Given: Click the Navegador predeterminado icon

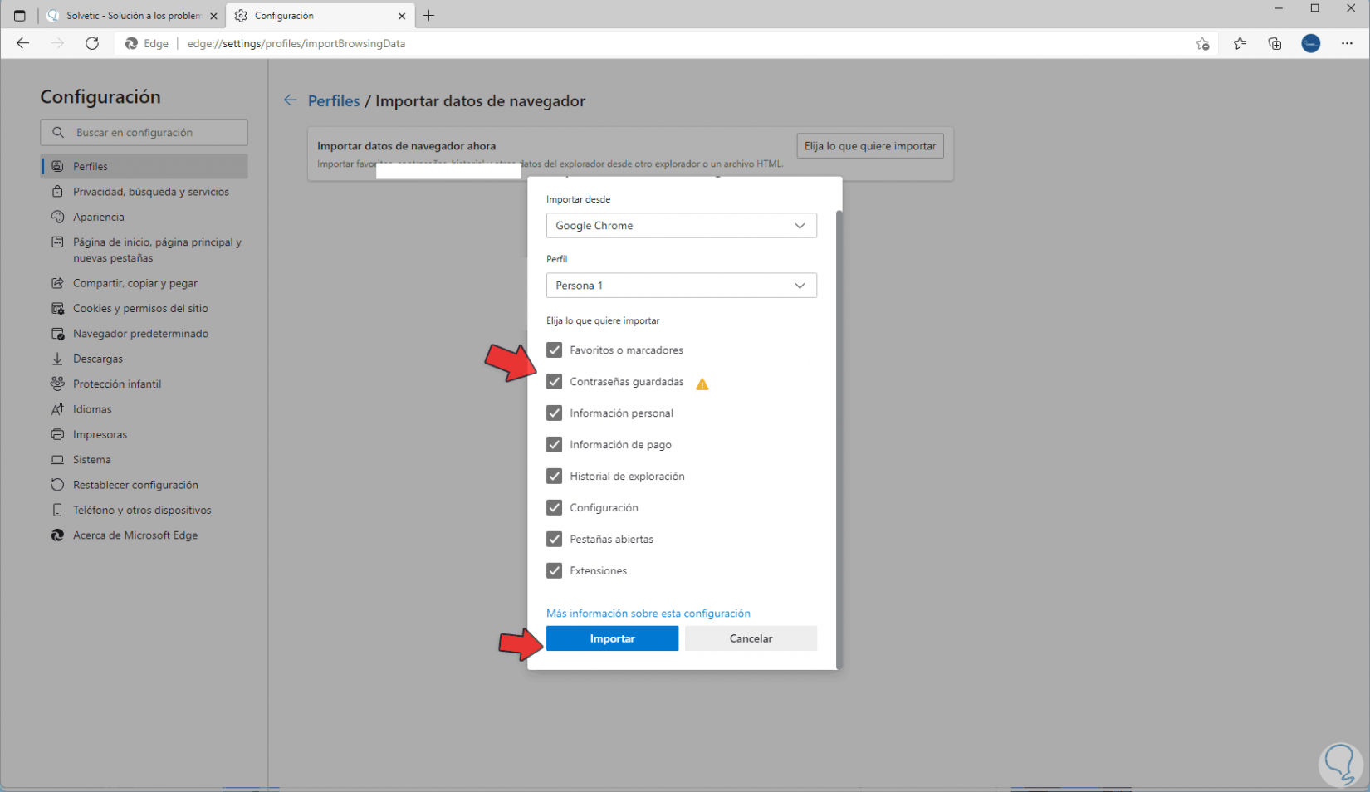Looking at the screenshot, I should click(57, 334).
